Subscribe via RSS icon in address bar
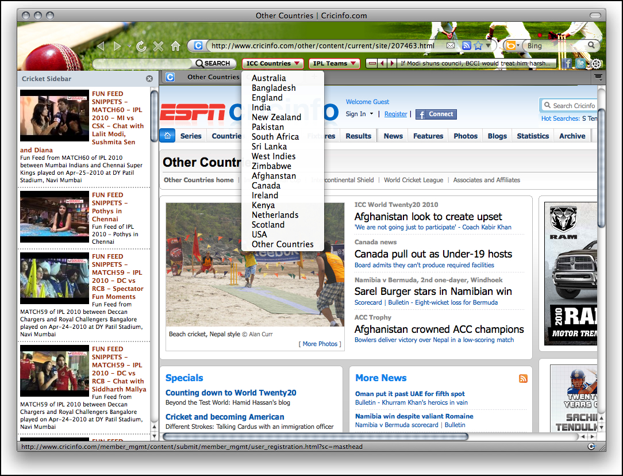 [x=467, y=45]
